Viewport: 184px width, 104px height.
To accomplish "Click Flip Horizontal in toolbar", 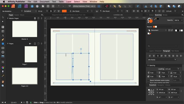I will pos(146,6).
